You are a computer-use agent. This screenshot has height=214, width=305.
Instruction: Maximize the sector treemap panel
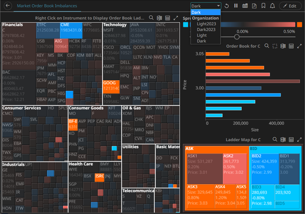pos(175,18)
